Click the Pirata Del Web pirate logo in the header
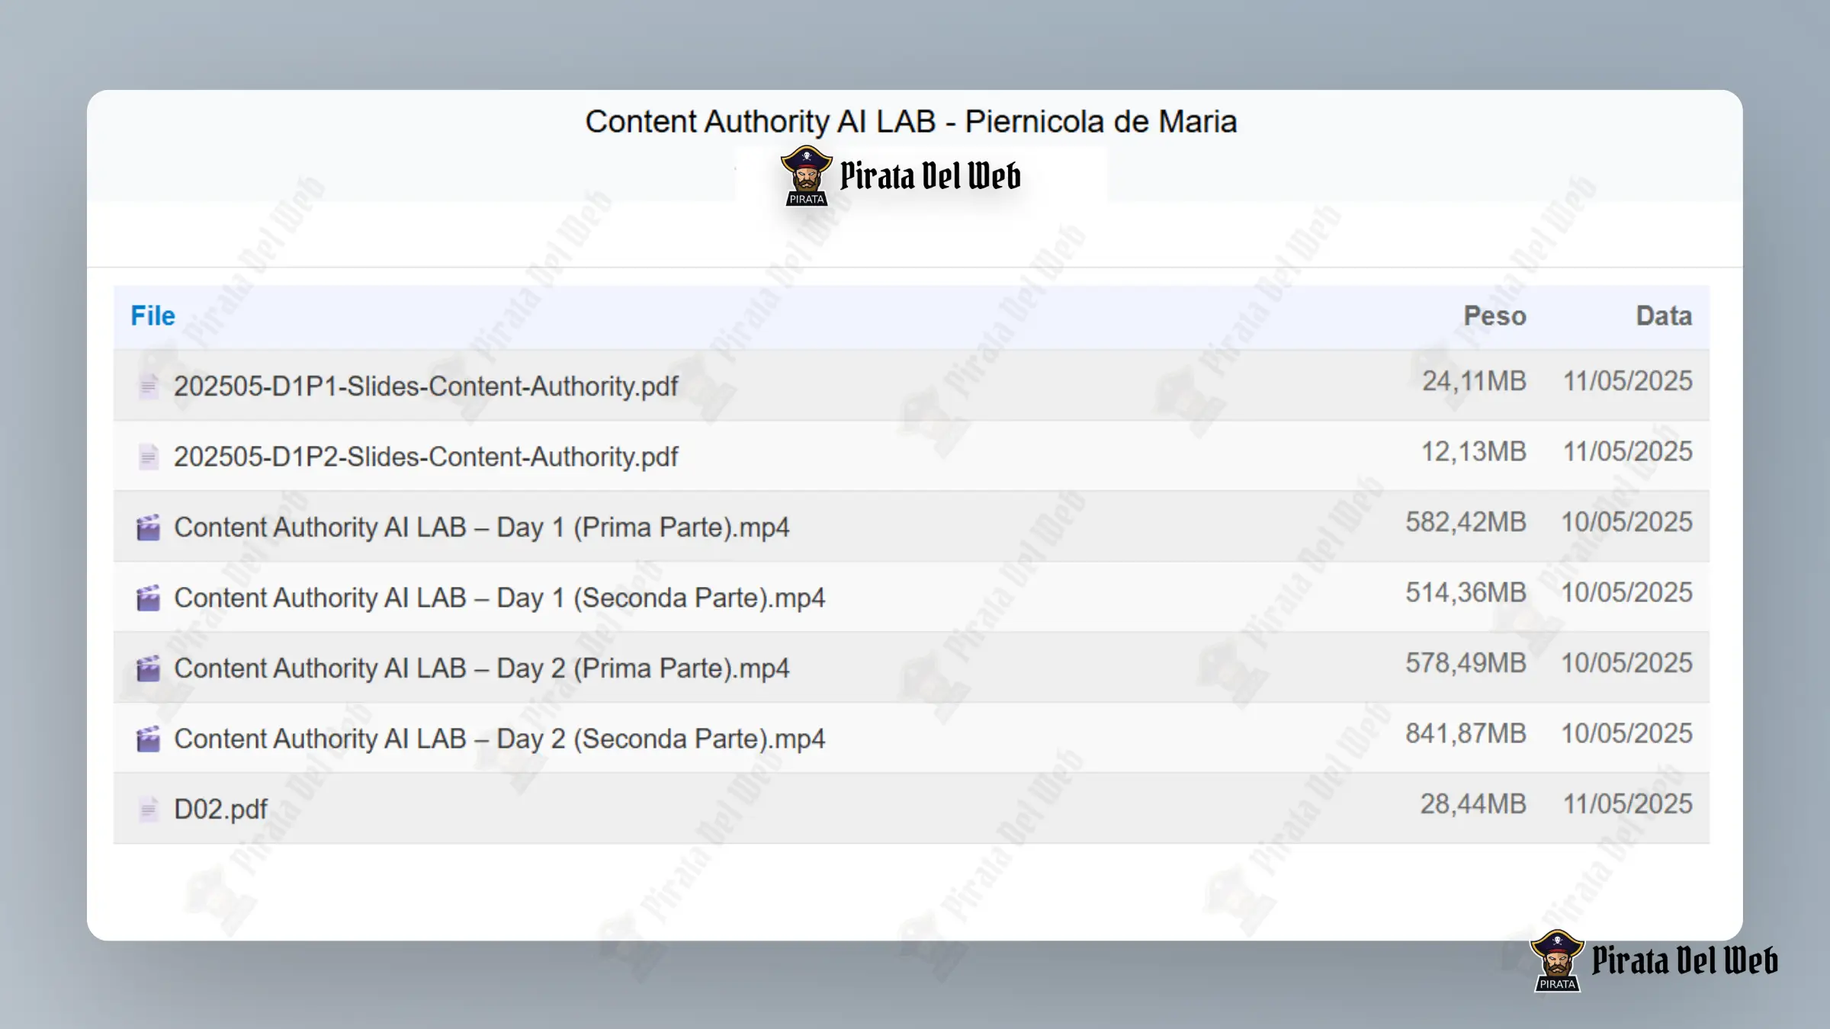Viewport: 1830px width, 1029px height. point(900,176)
